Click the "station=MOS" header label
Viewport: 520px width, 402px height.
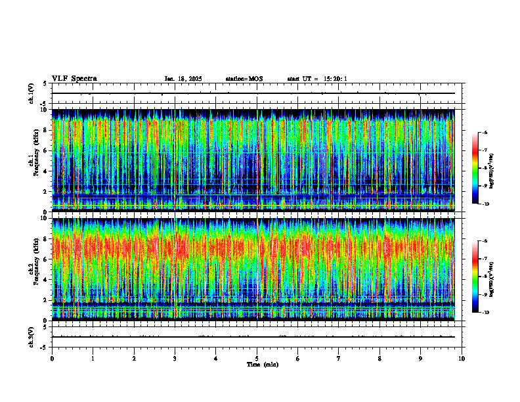click(244, 79)
